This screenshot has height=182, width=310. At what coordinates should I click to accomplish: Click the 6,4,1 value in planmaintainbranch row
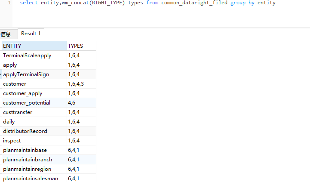tap(81, 160)
